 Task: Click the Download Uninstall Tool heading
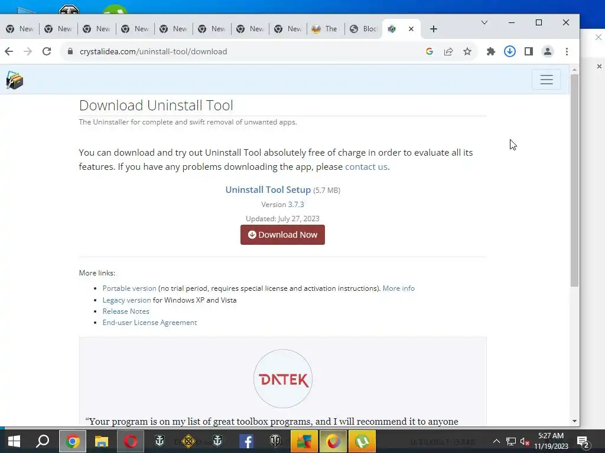click(x=156, y=105)
